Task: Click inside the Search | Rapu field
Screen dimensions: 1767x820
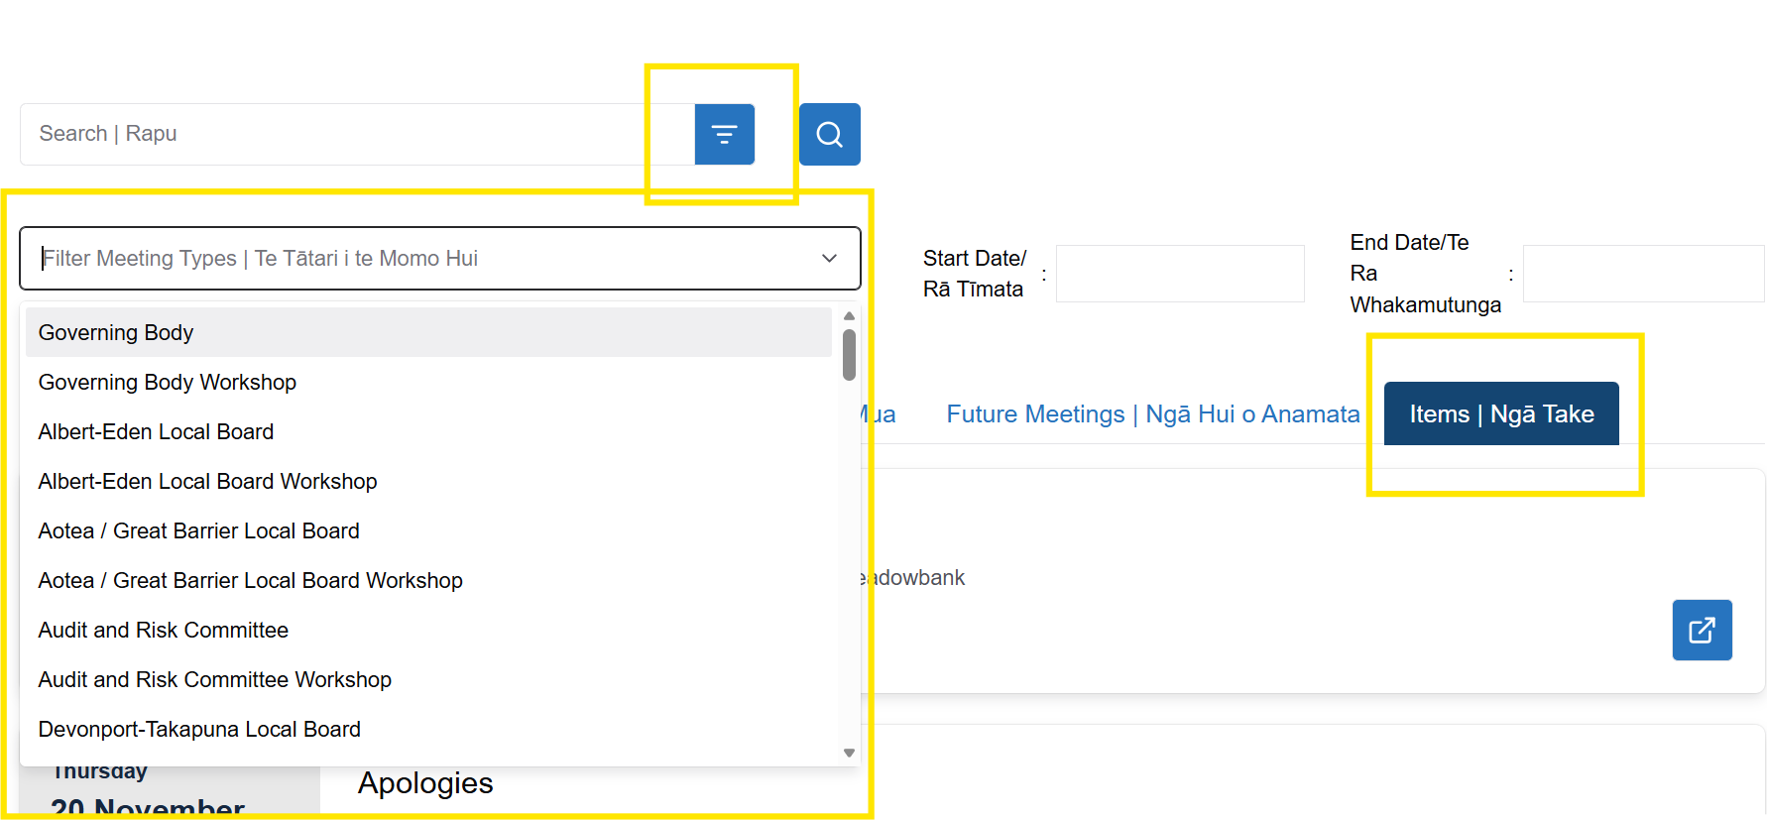Action: pos(347,134)
